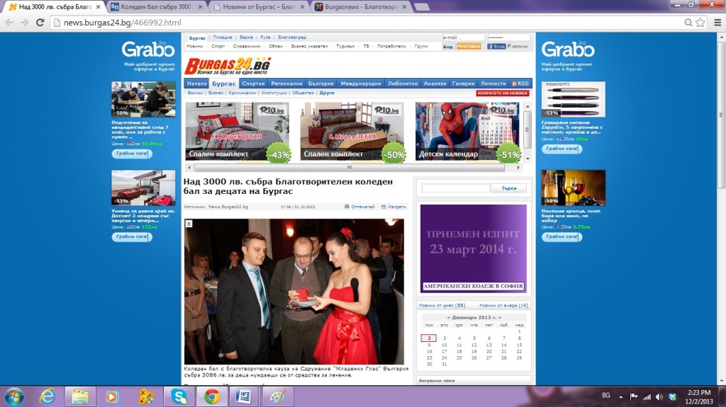
Task: Open the Chrome menu icon
Action: (x=715, y=22)
